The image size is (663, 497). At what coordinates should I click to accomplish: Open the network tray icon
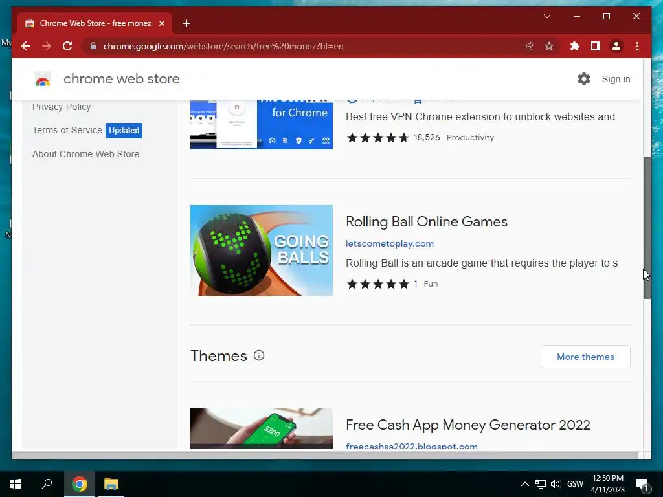coord(541,484)
